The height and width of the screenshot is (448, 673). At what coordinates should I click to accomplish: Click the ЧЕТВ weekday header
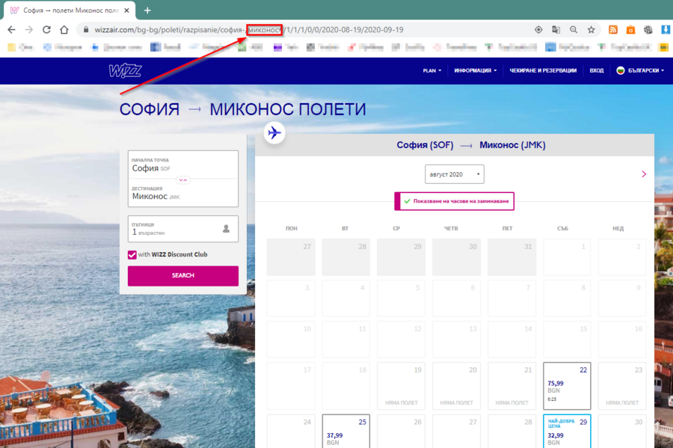point(451,229)
